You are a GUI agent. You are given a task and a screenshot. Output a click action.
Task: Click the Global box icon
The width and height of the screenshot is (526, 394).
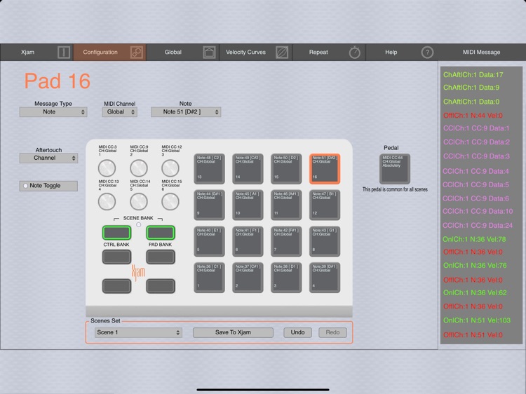tap(209, 53)
